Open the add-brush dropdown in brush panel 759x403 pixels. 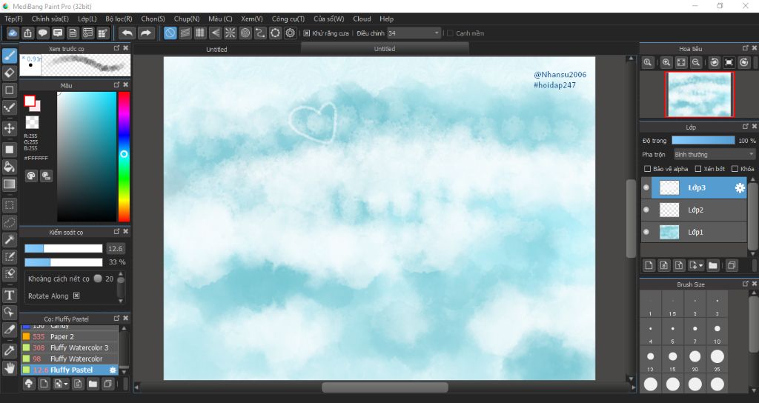(x=65, y=384)
